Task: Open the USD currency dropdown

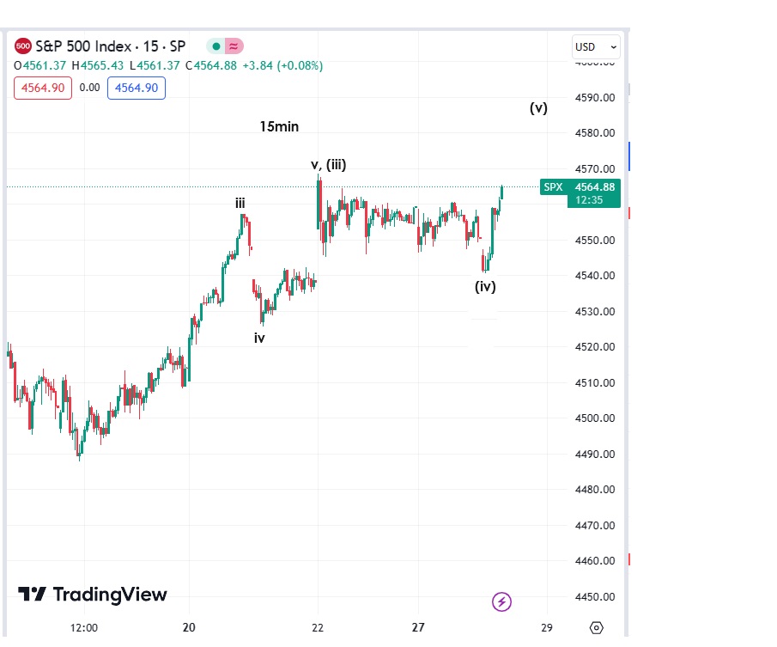Action: click(596, 46)
